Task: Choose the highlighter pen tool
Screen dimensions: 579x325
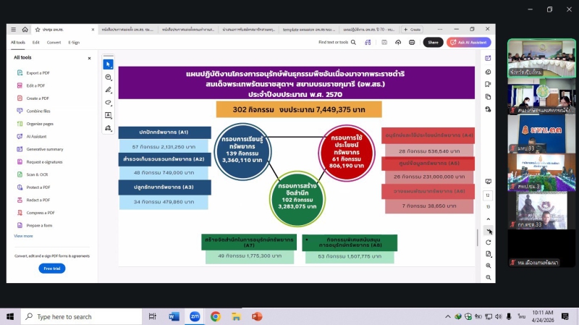Action: click(109, 90)
